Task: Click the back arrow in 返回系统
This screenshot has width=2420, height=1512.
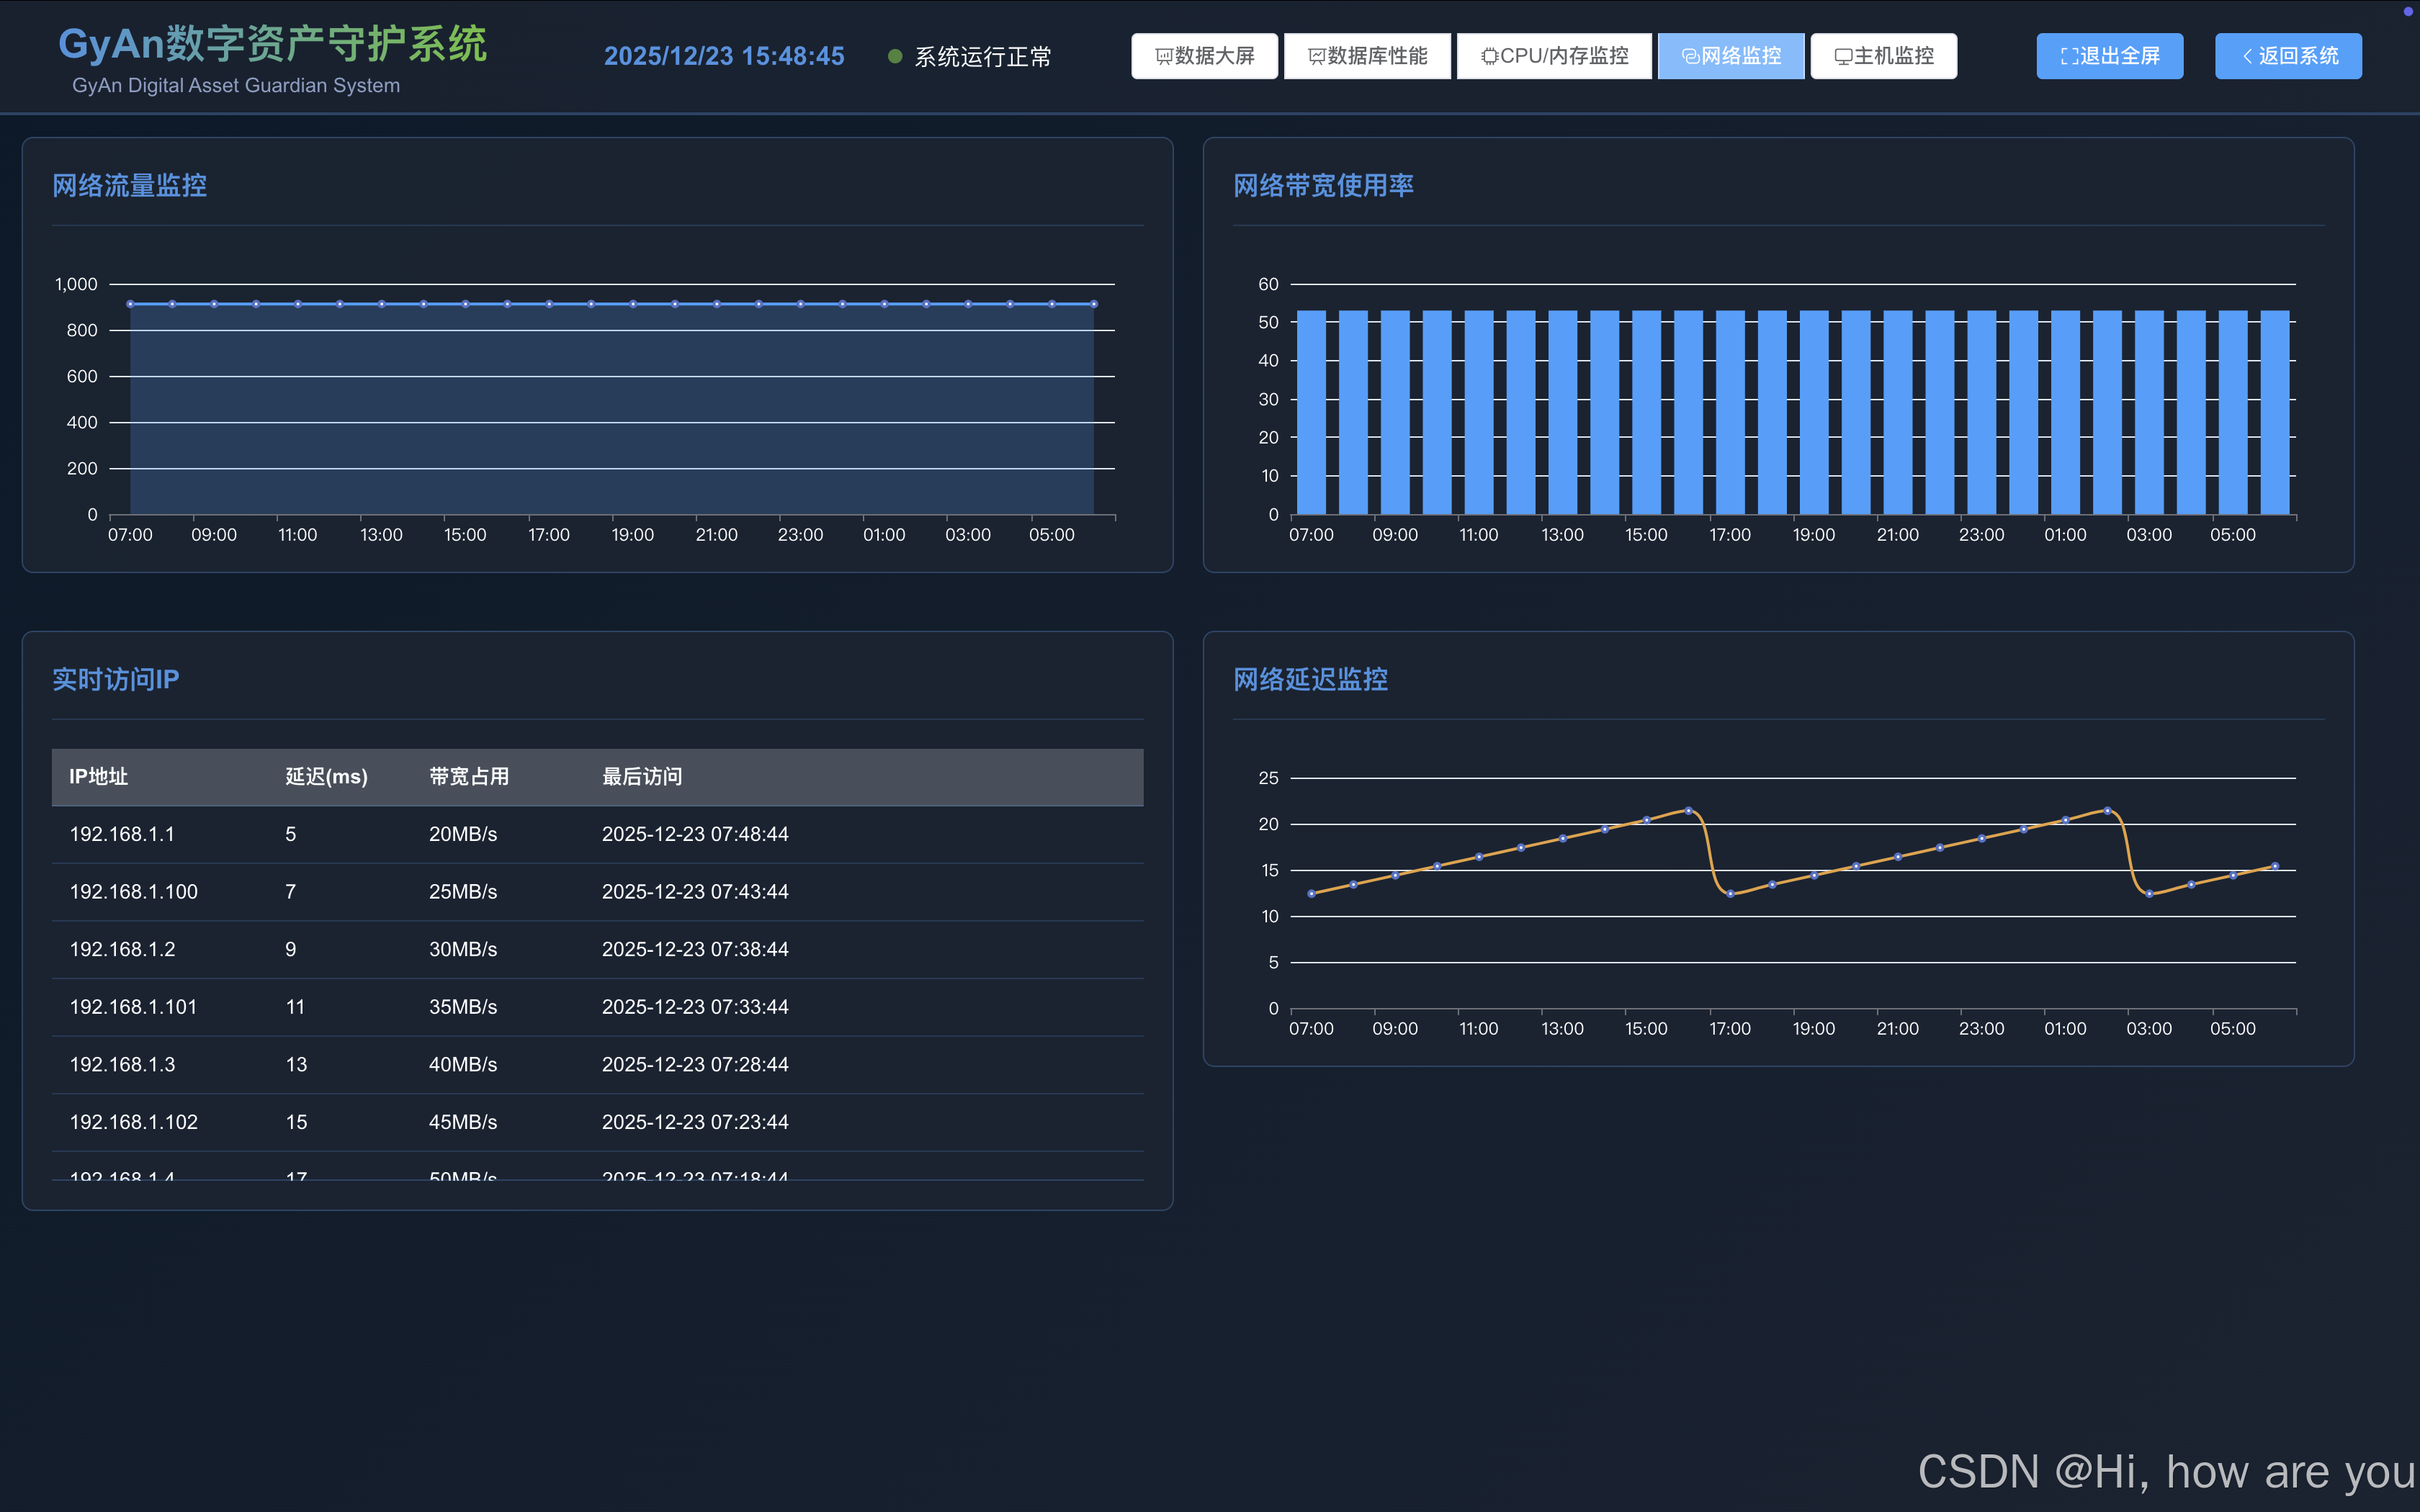Action: click(2247, 57)
